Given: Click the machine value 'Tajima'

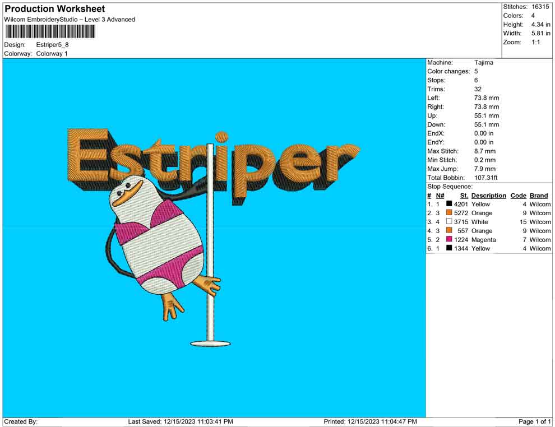Looking at the screenshot, I should (483, 62).
